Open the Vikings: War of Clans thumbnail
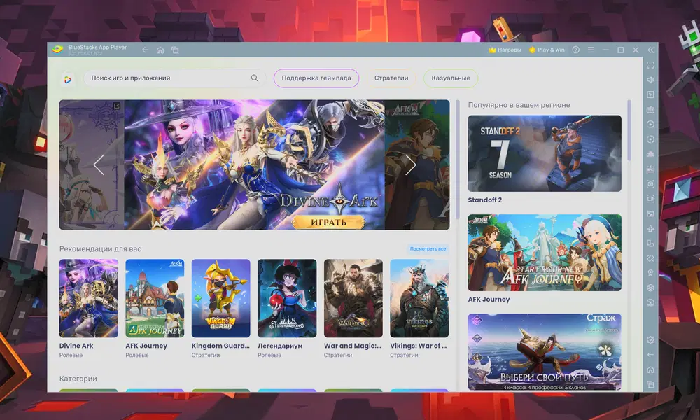Screen dimensions: 700x420 point(419,298)
